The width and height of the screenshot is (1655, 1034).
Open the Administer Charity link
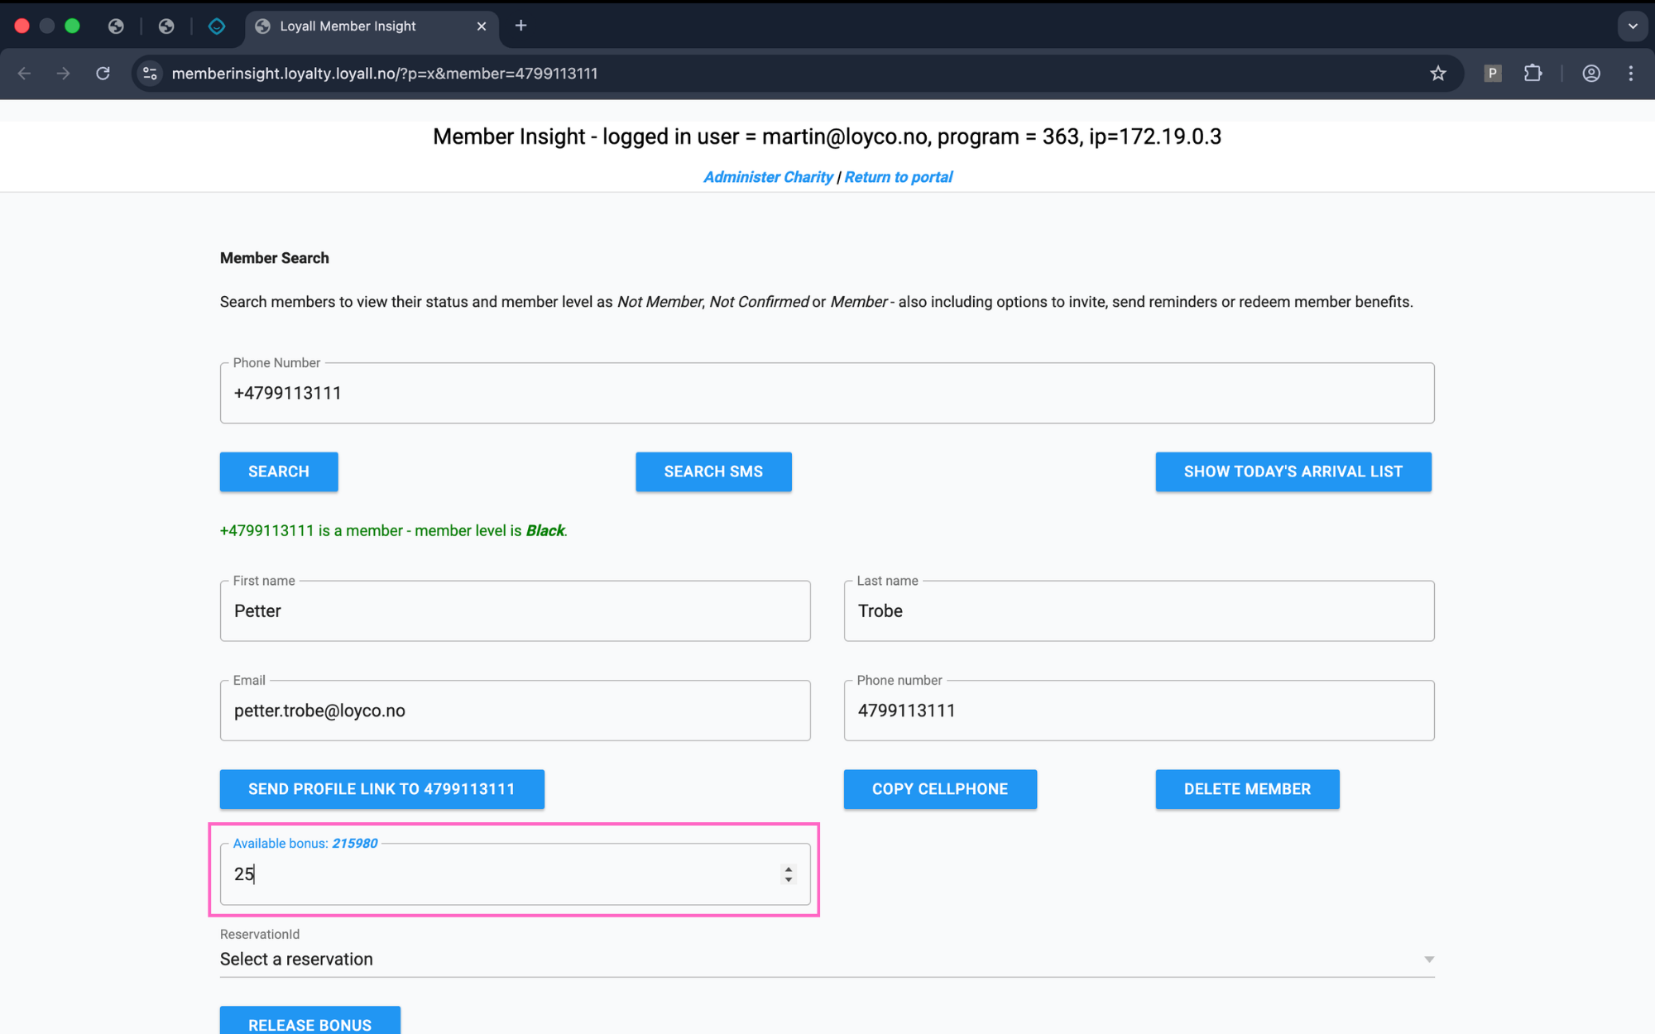click(x=768, y=177)
